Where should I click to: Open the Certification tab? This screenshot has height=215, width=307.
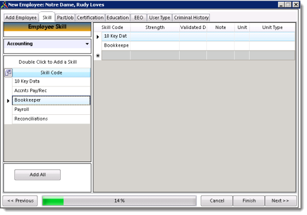click(x=90, y=18)
